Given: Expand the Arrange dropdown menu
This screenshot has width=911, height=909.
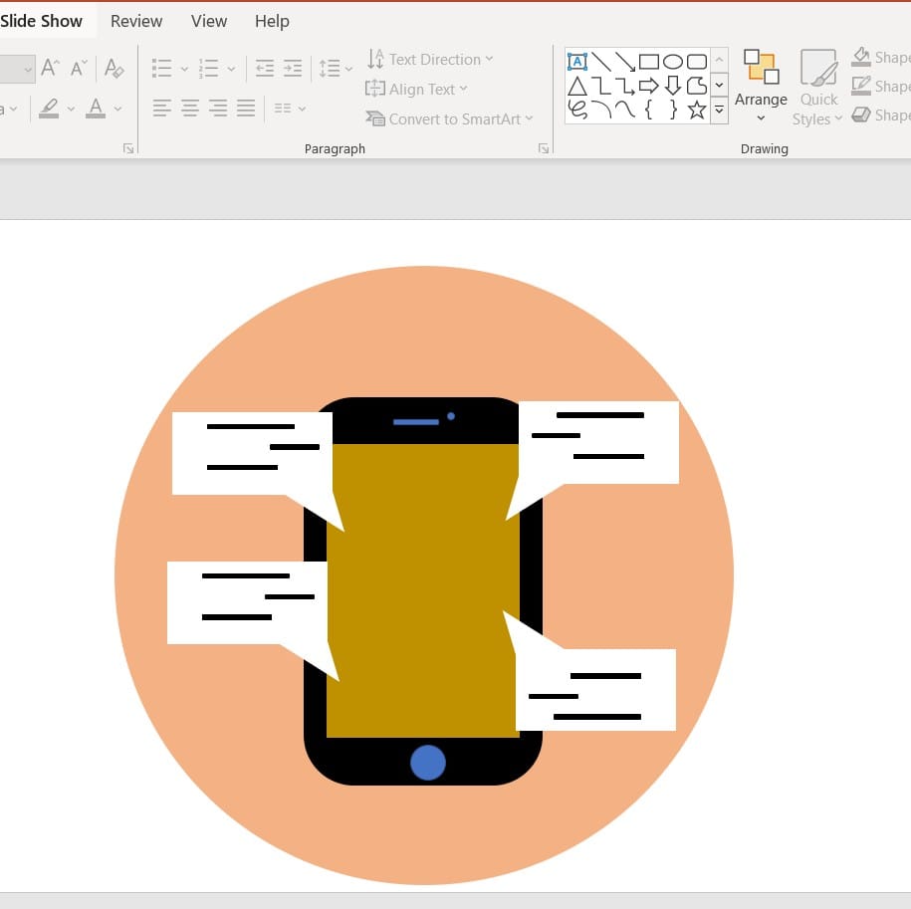Looking at the screenshot, I should click(761, 102).
